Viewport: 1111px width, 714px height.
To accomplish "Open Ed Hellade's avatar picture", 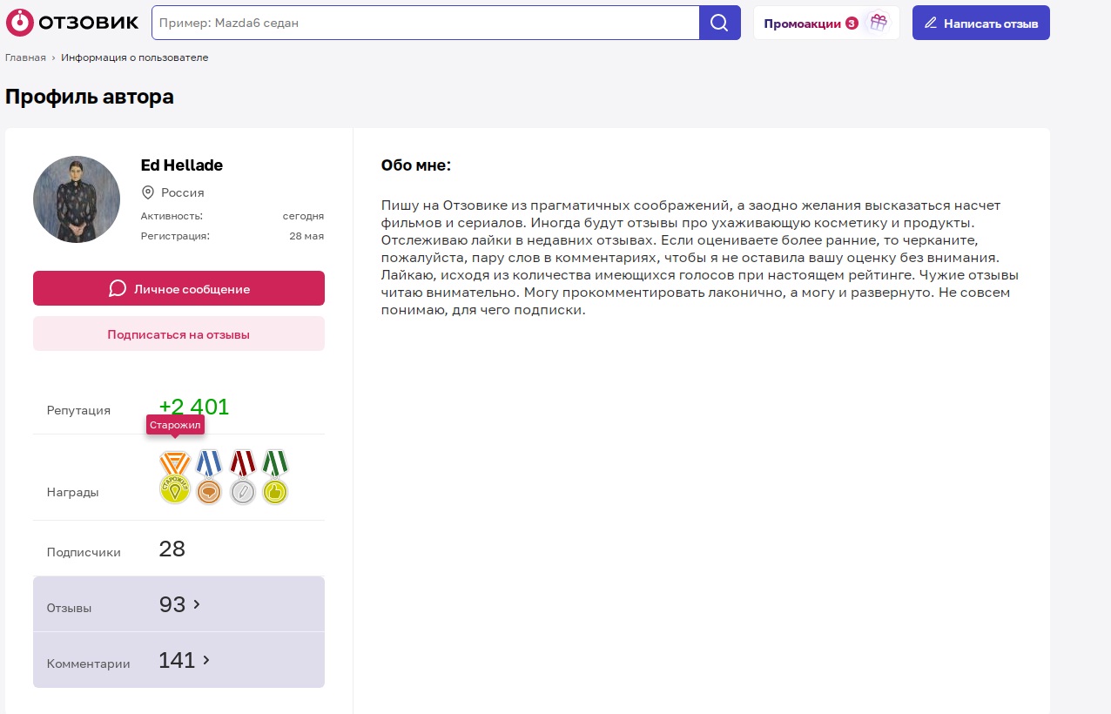I will (x=77, y=199).
